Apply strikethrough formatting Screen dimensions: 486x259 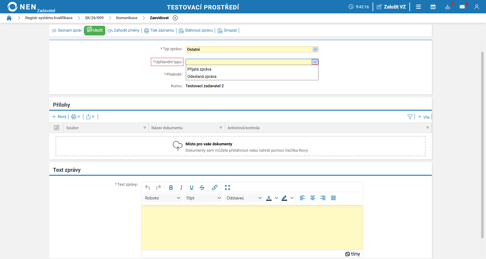(202, 188)
